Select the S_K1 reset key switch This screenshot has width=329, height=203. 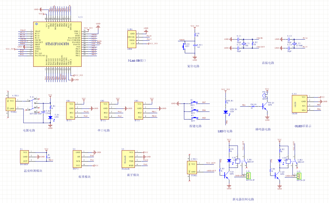[183, 46]
